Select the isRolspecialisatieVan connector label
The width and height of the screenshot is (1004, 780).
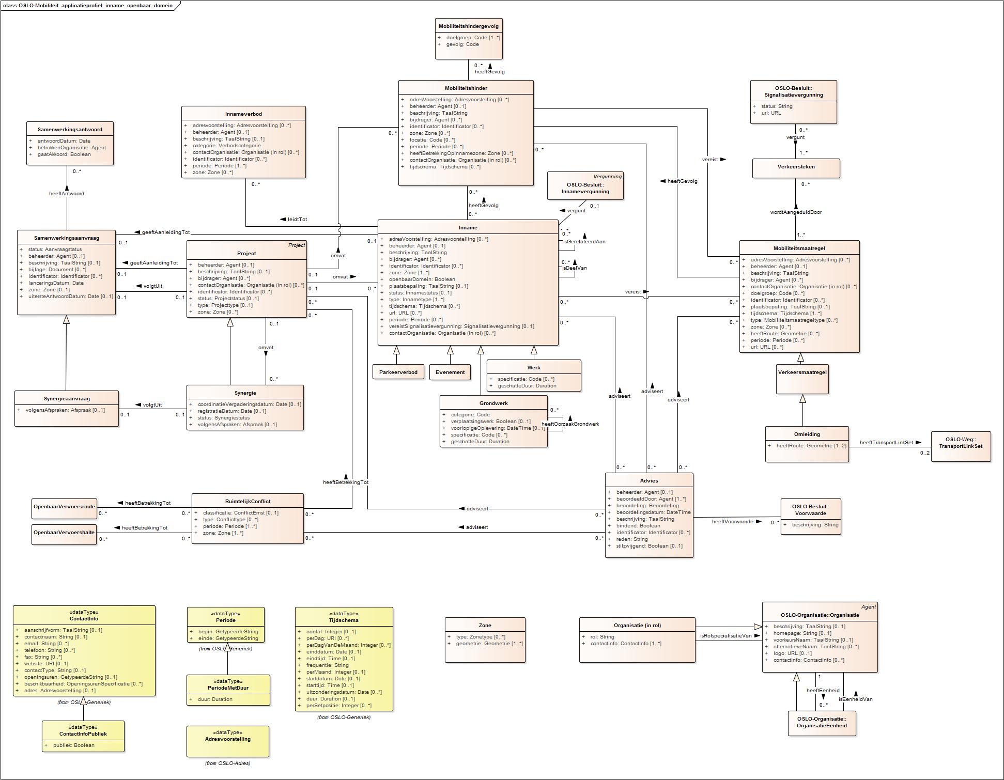coord(725,635)
